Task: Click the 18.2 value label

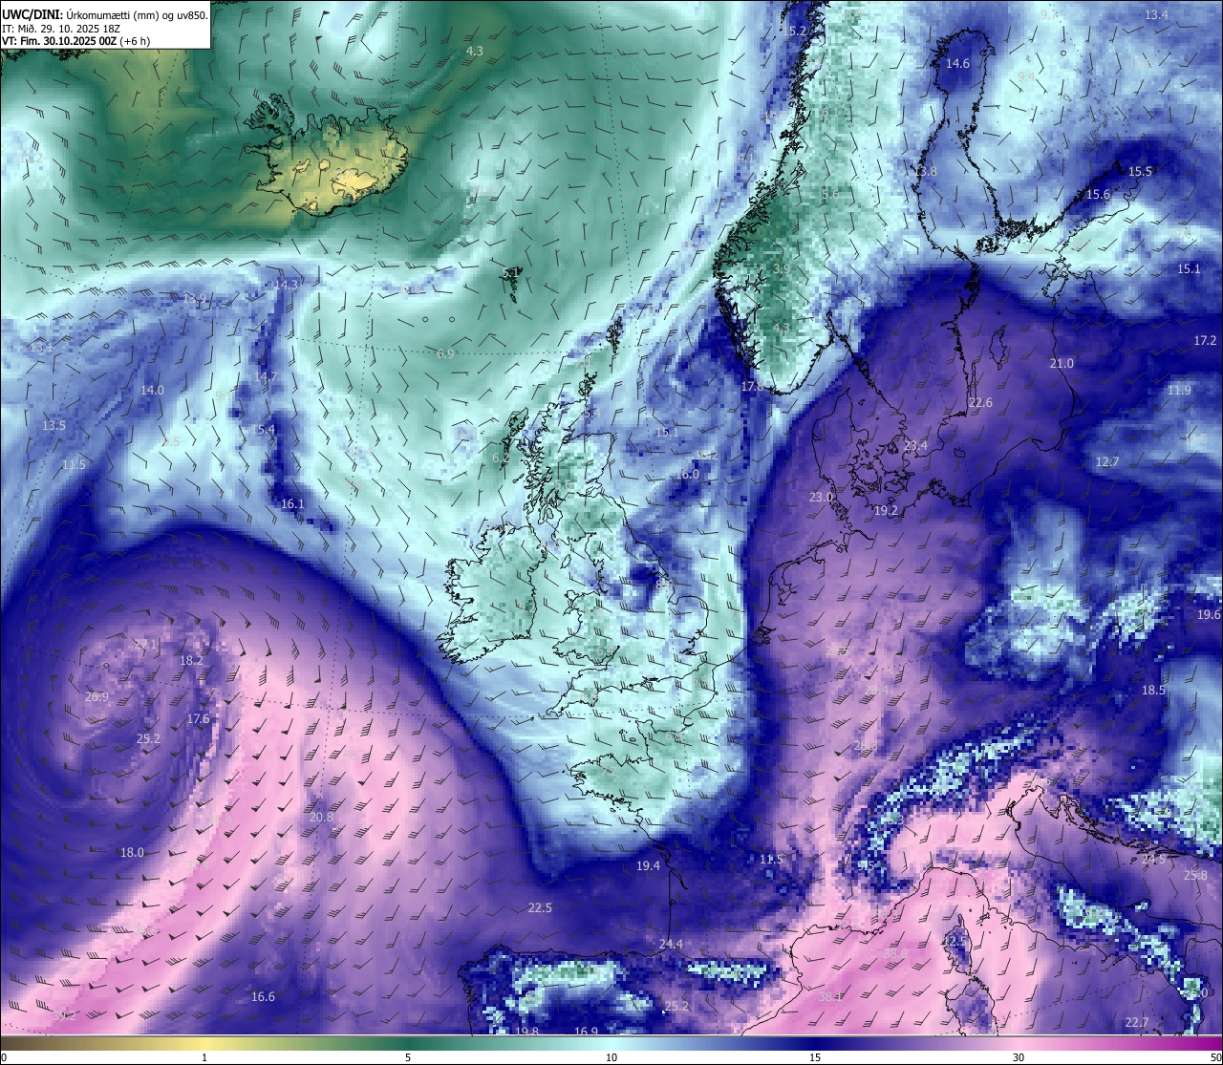Action: [x=191, y=661]
